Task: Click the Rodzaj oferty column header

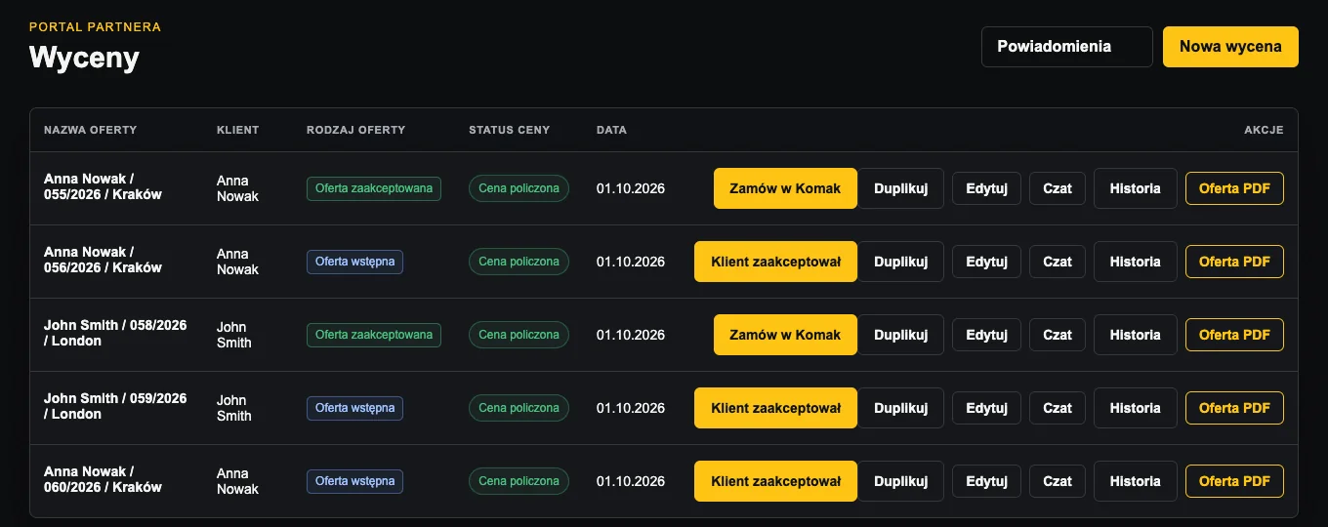Action: tap(355, 130)
